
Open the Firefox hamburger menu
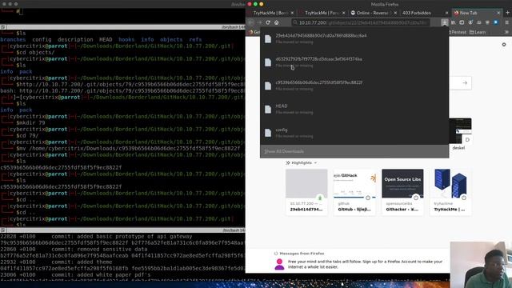coord(506,22)
